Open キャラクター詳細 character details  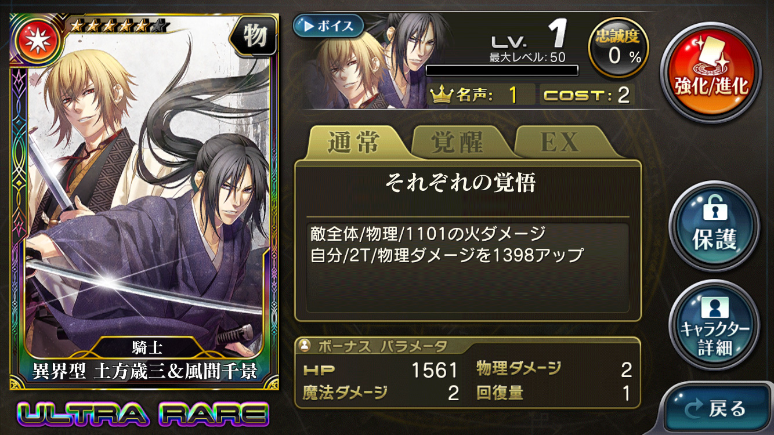click(x=714, y=325)
